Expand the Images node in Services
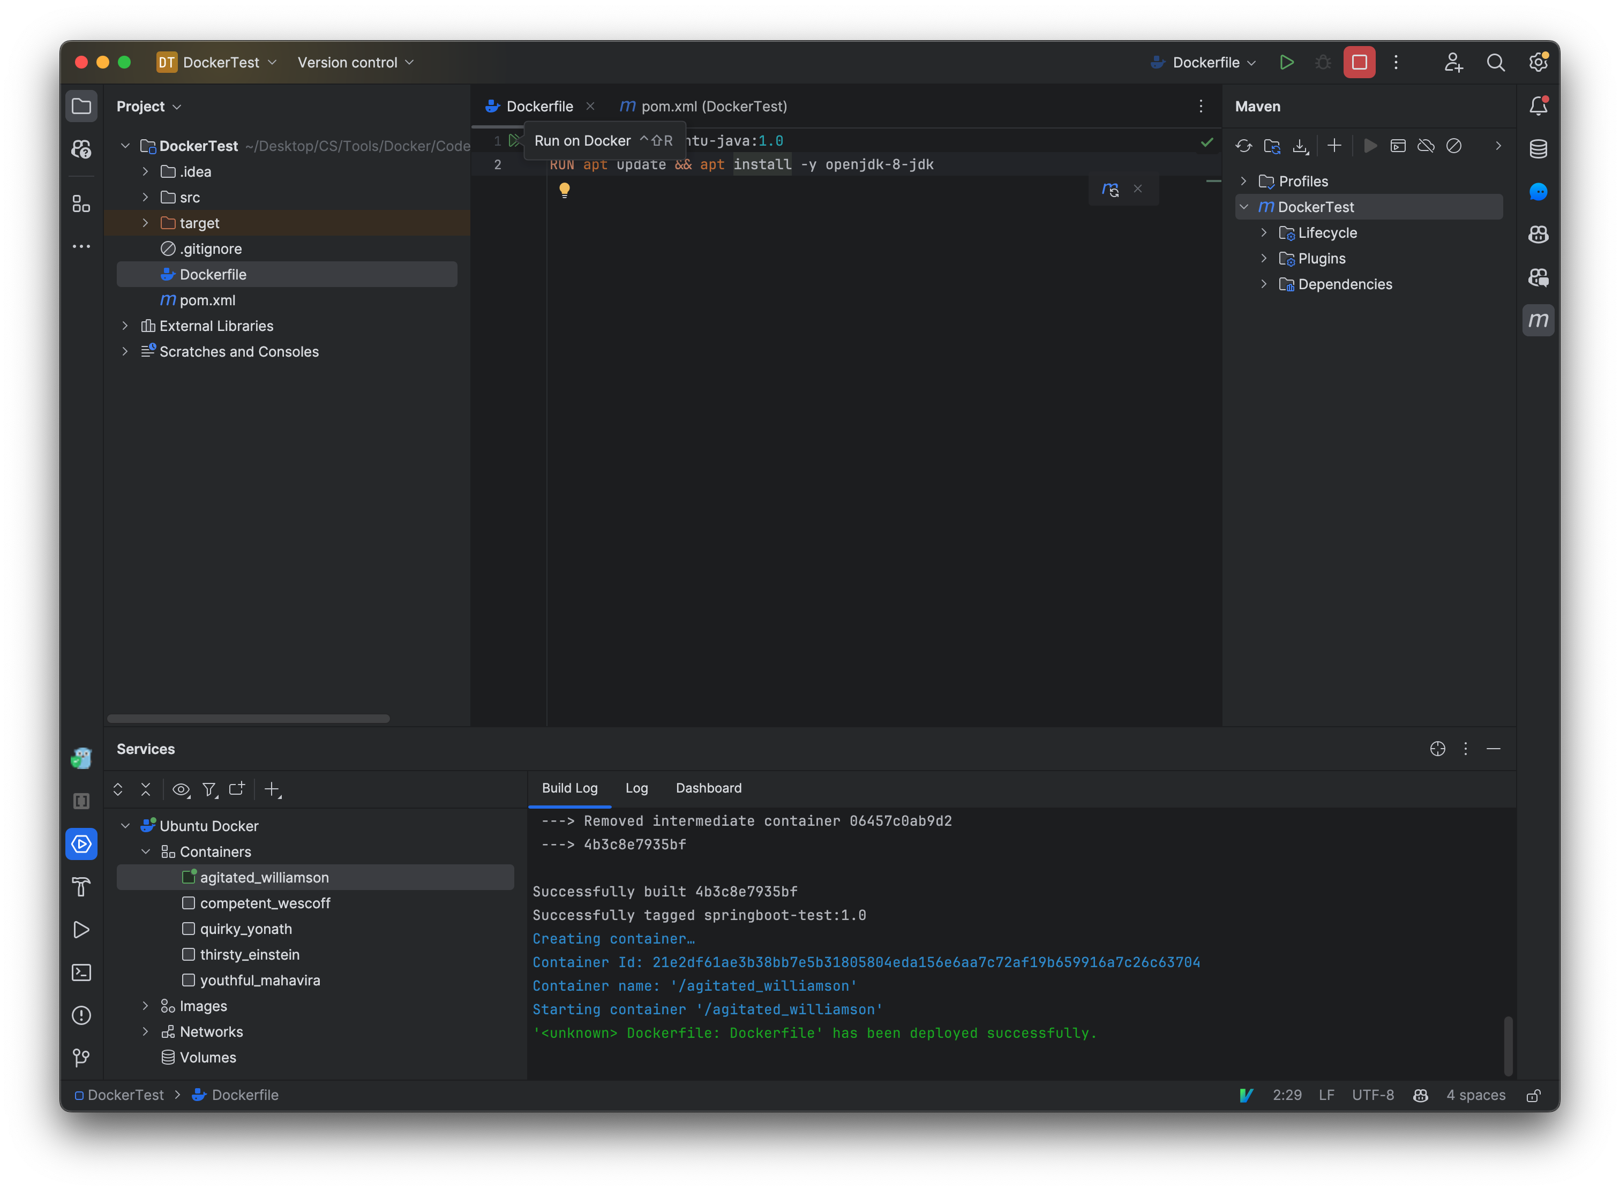The image size is (1620, 1191). pyautogui.click(x=145, y=1006)
